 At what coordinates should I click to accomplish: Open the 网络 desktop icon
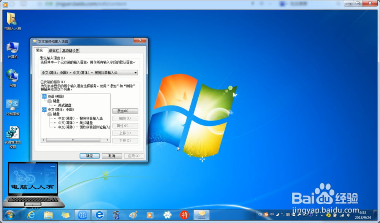click(13, 78)
